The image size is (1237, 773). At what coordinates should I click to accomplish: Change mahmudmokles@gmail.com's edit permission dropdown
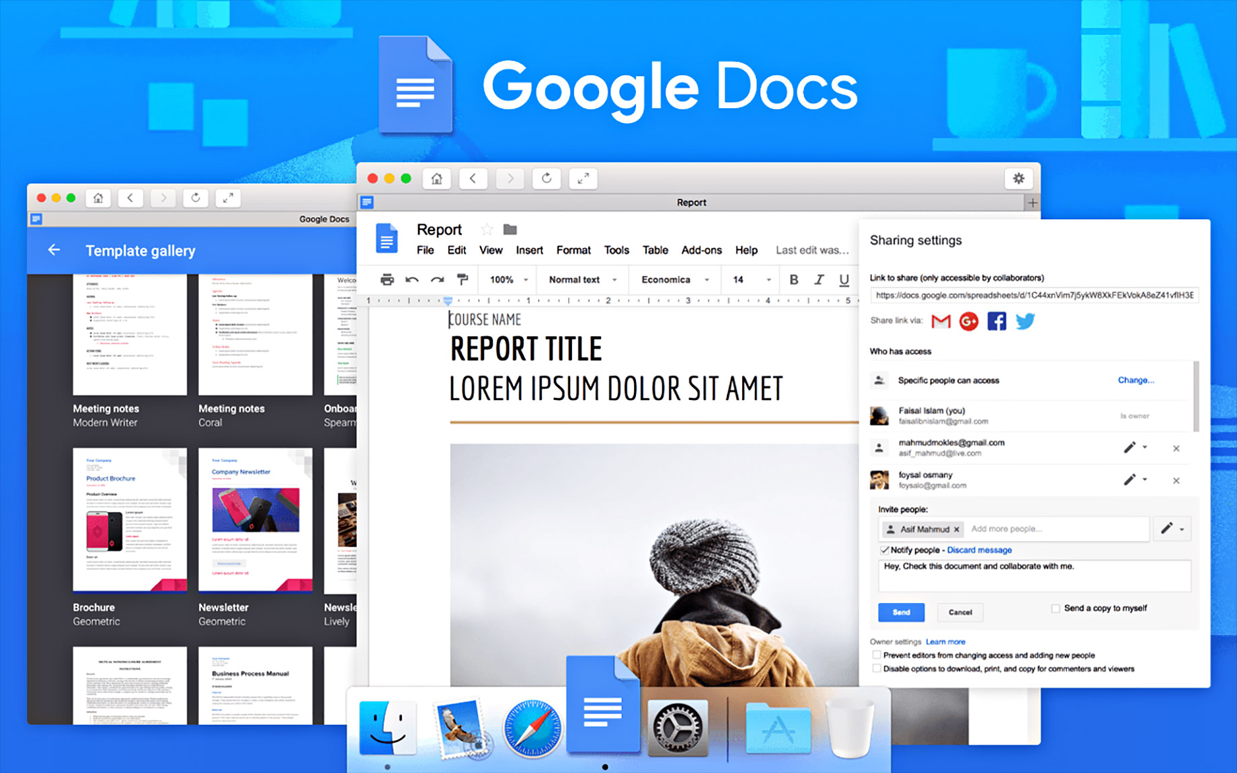tap(1135, 448)
